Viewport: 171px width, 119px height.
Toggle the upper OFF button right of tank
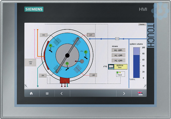91,35
